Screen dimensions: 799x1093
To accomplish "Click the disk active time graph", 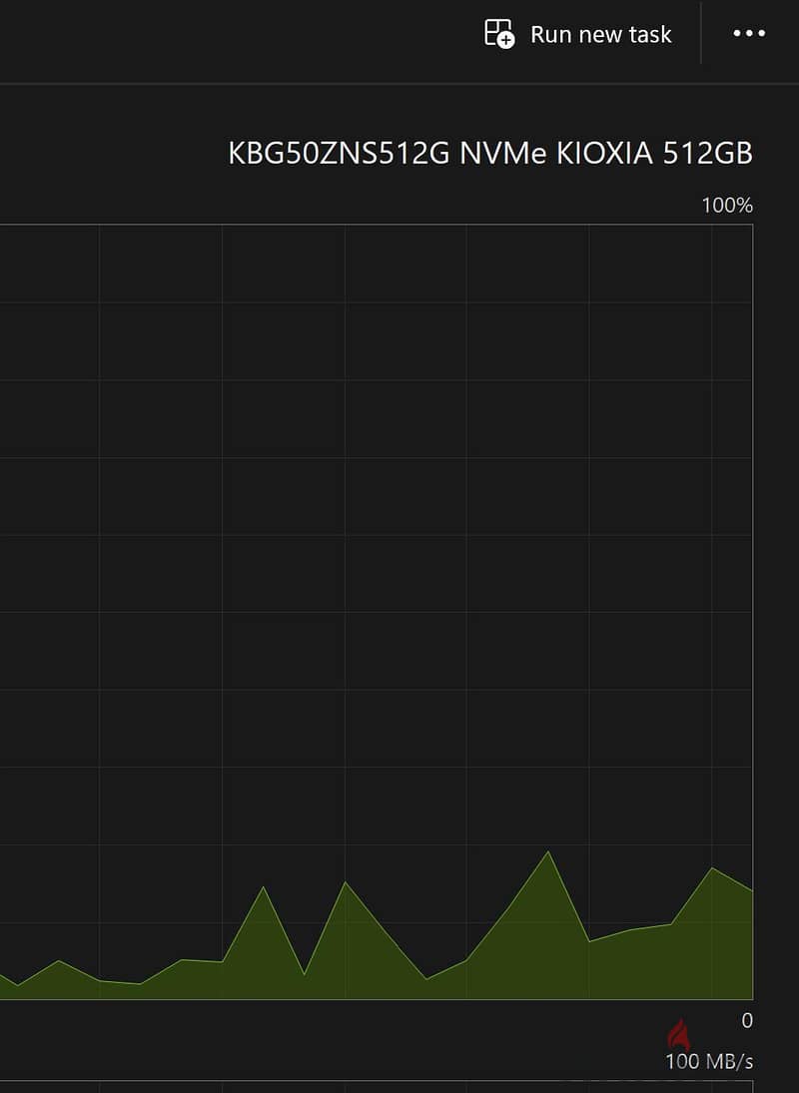I will coord(377,611).
